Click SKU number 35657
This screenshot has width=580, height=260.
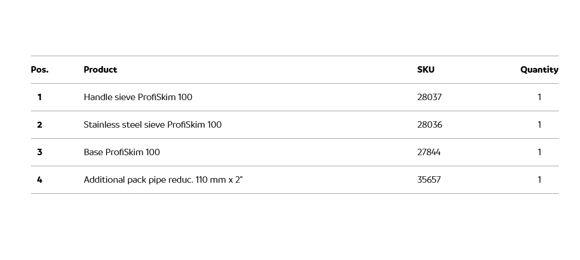(x=429, y=180)
